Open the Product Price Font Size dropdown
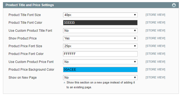 (100, 46)
